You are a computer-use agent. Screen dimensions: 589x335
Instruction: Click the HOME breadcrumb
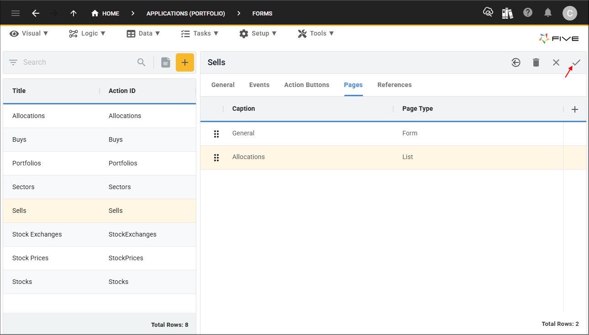point(105,13)
